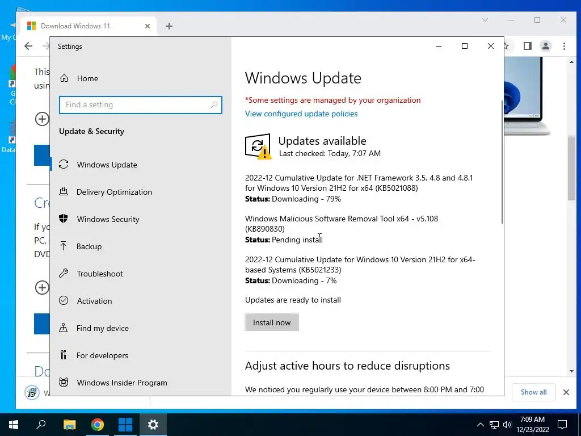
Task: Open View configured update policies link
Action: click(301, 114)
